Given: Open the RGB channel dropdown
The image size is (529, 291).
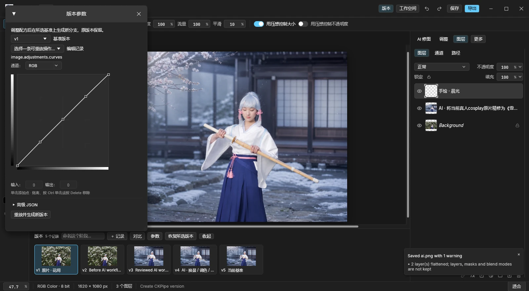Looking at the screenshot, I should pos(44,65).
